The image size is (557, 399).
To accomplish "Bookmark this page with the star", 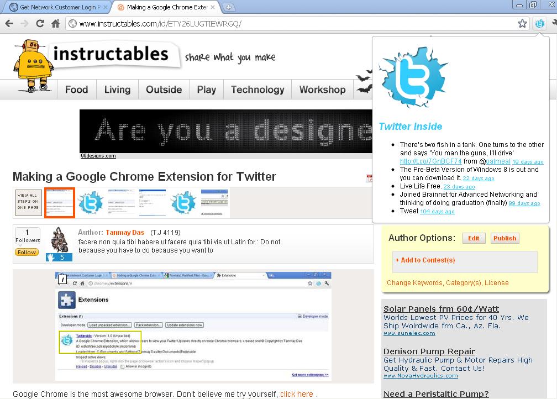I will pyautogui.click(x=522, y=24).
